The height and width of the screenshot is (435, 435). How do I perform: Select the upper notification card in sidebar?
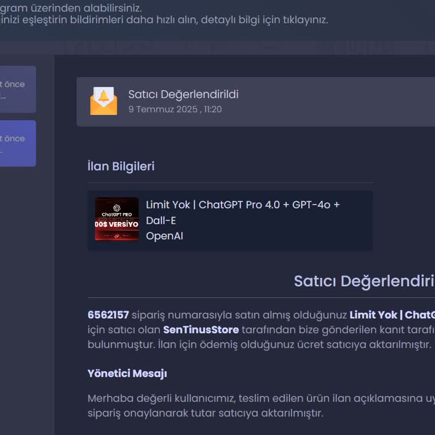pos(18,89)
